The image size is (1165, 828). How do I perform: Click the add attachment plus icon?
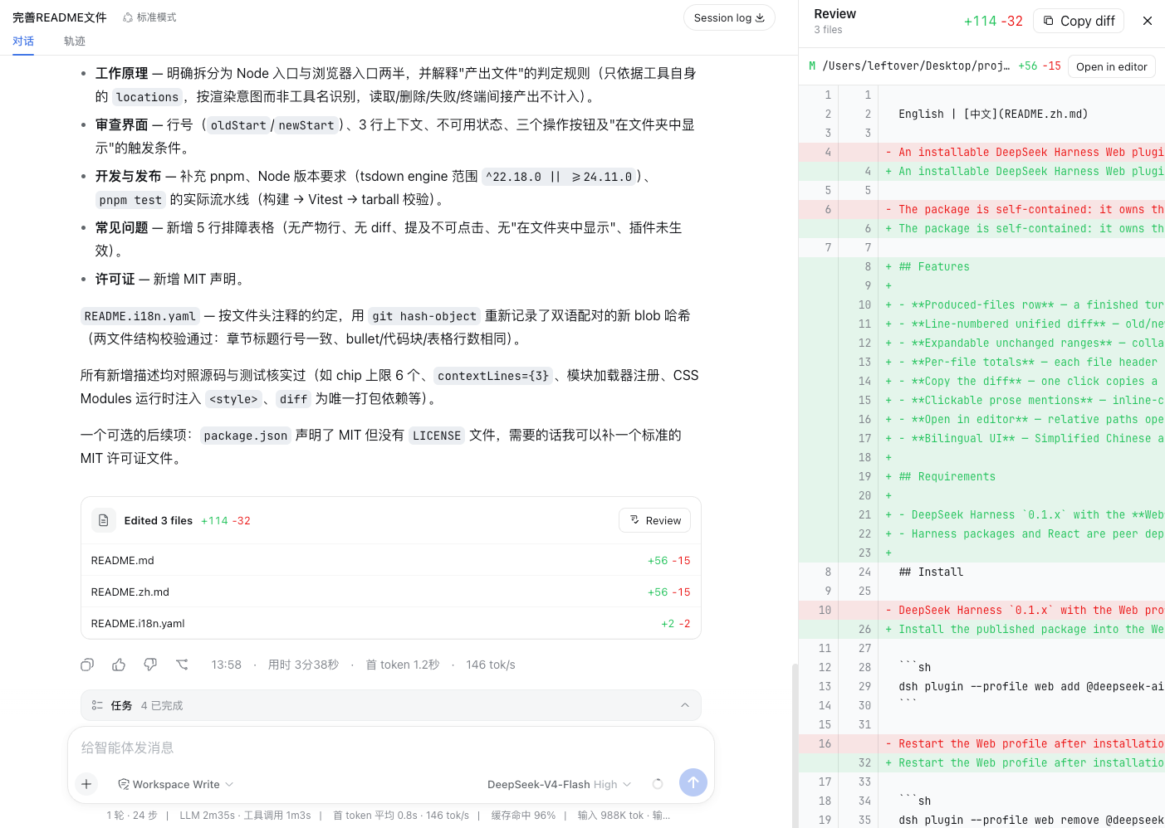86,783
